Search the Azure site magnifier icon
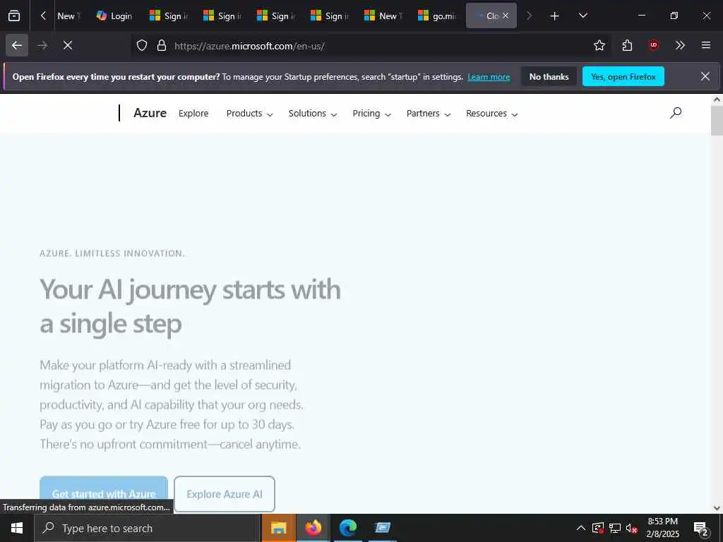The image size is (723, 542). click(x=676, y=113)
